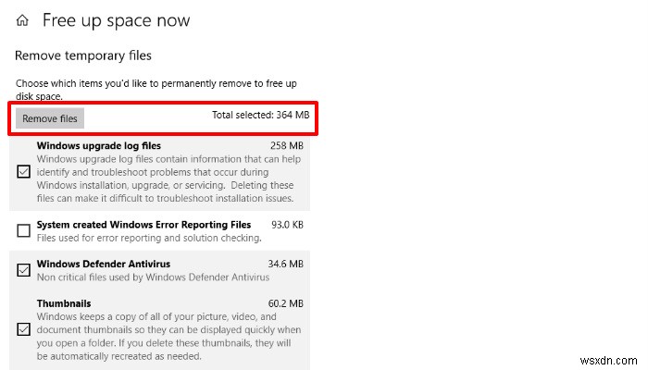Toggle the Thumbnails checkbox

click(x=24, y=328)
